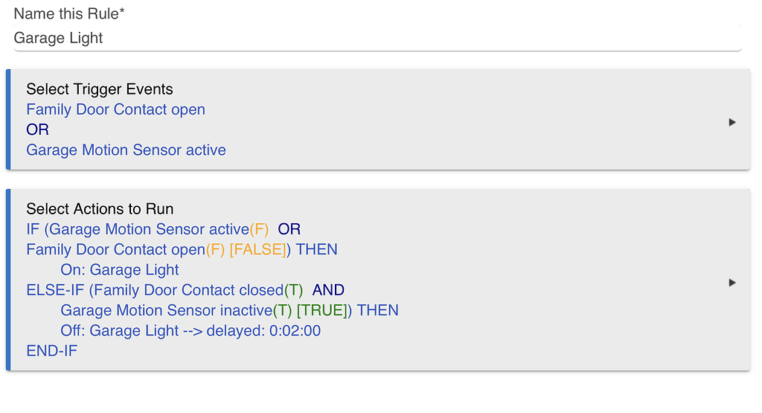Click the Off: Garage Light delayed action
Screen dimensions: 762x413
(x=190, y=330)
